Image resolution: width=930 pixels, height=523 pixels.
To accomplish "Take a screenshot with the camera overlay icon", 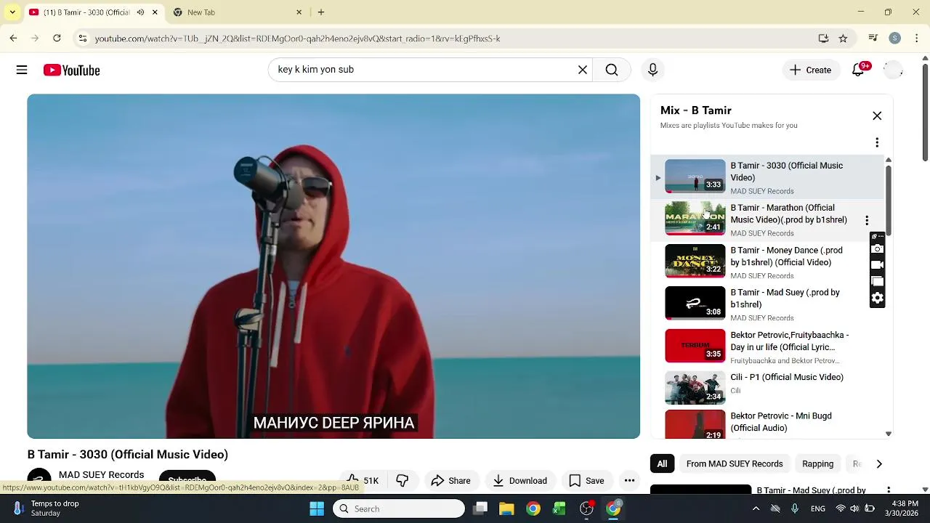I will tap(877, 249).
